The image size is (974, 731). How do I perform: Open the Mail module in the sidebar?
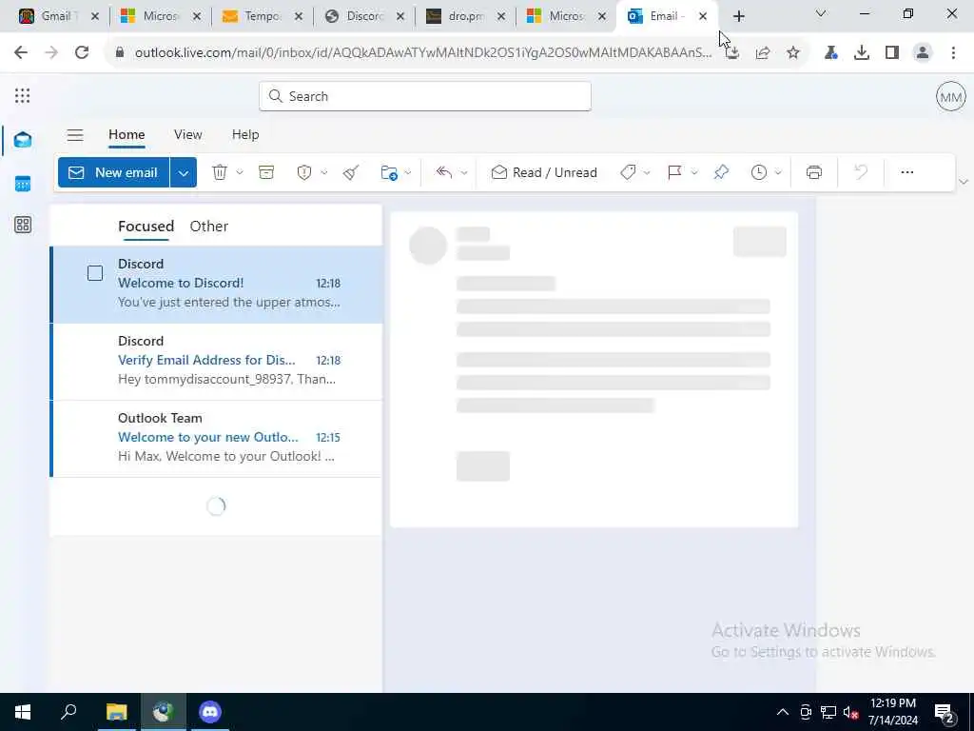(x=23, y=140)
